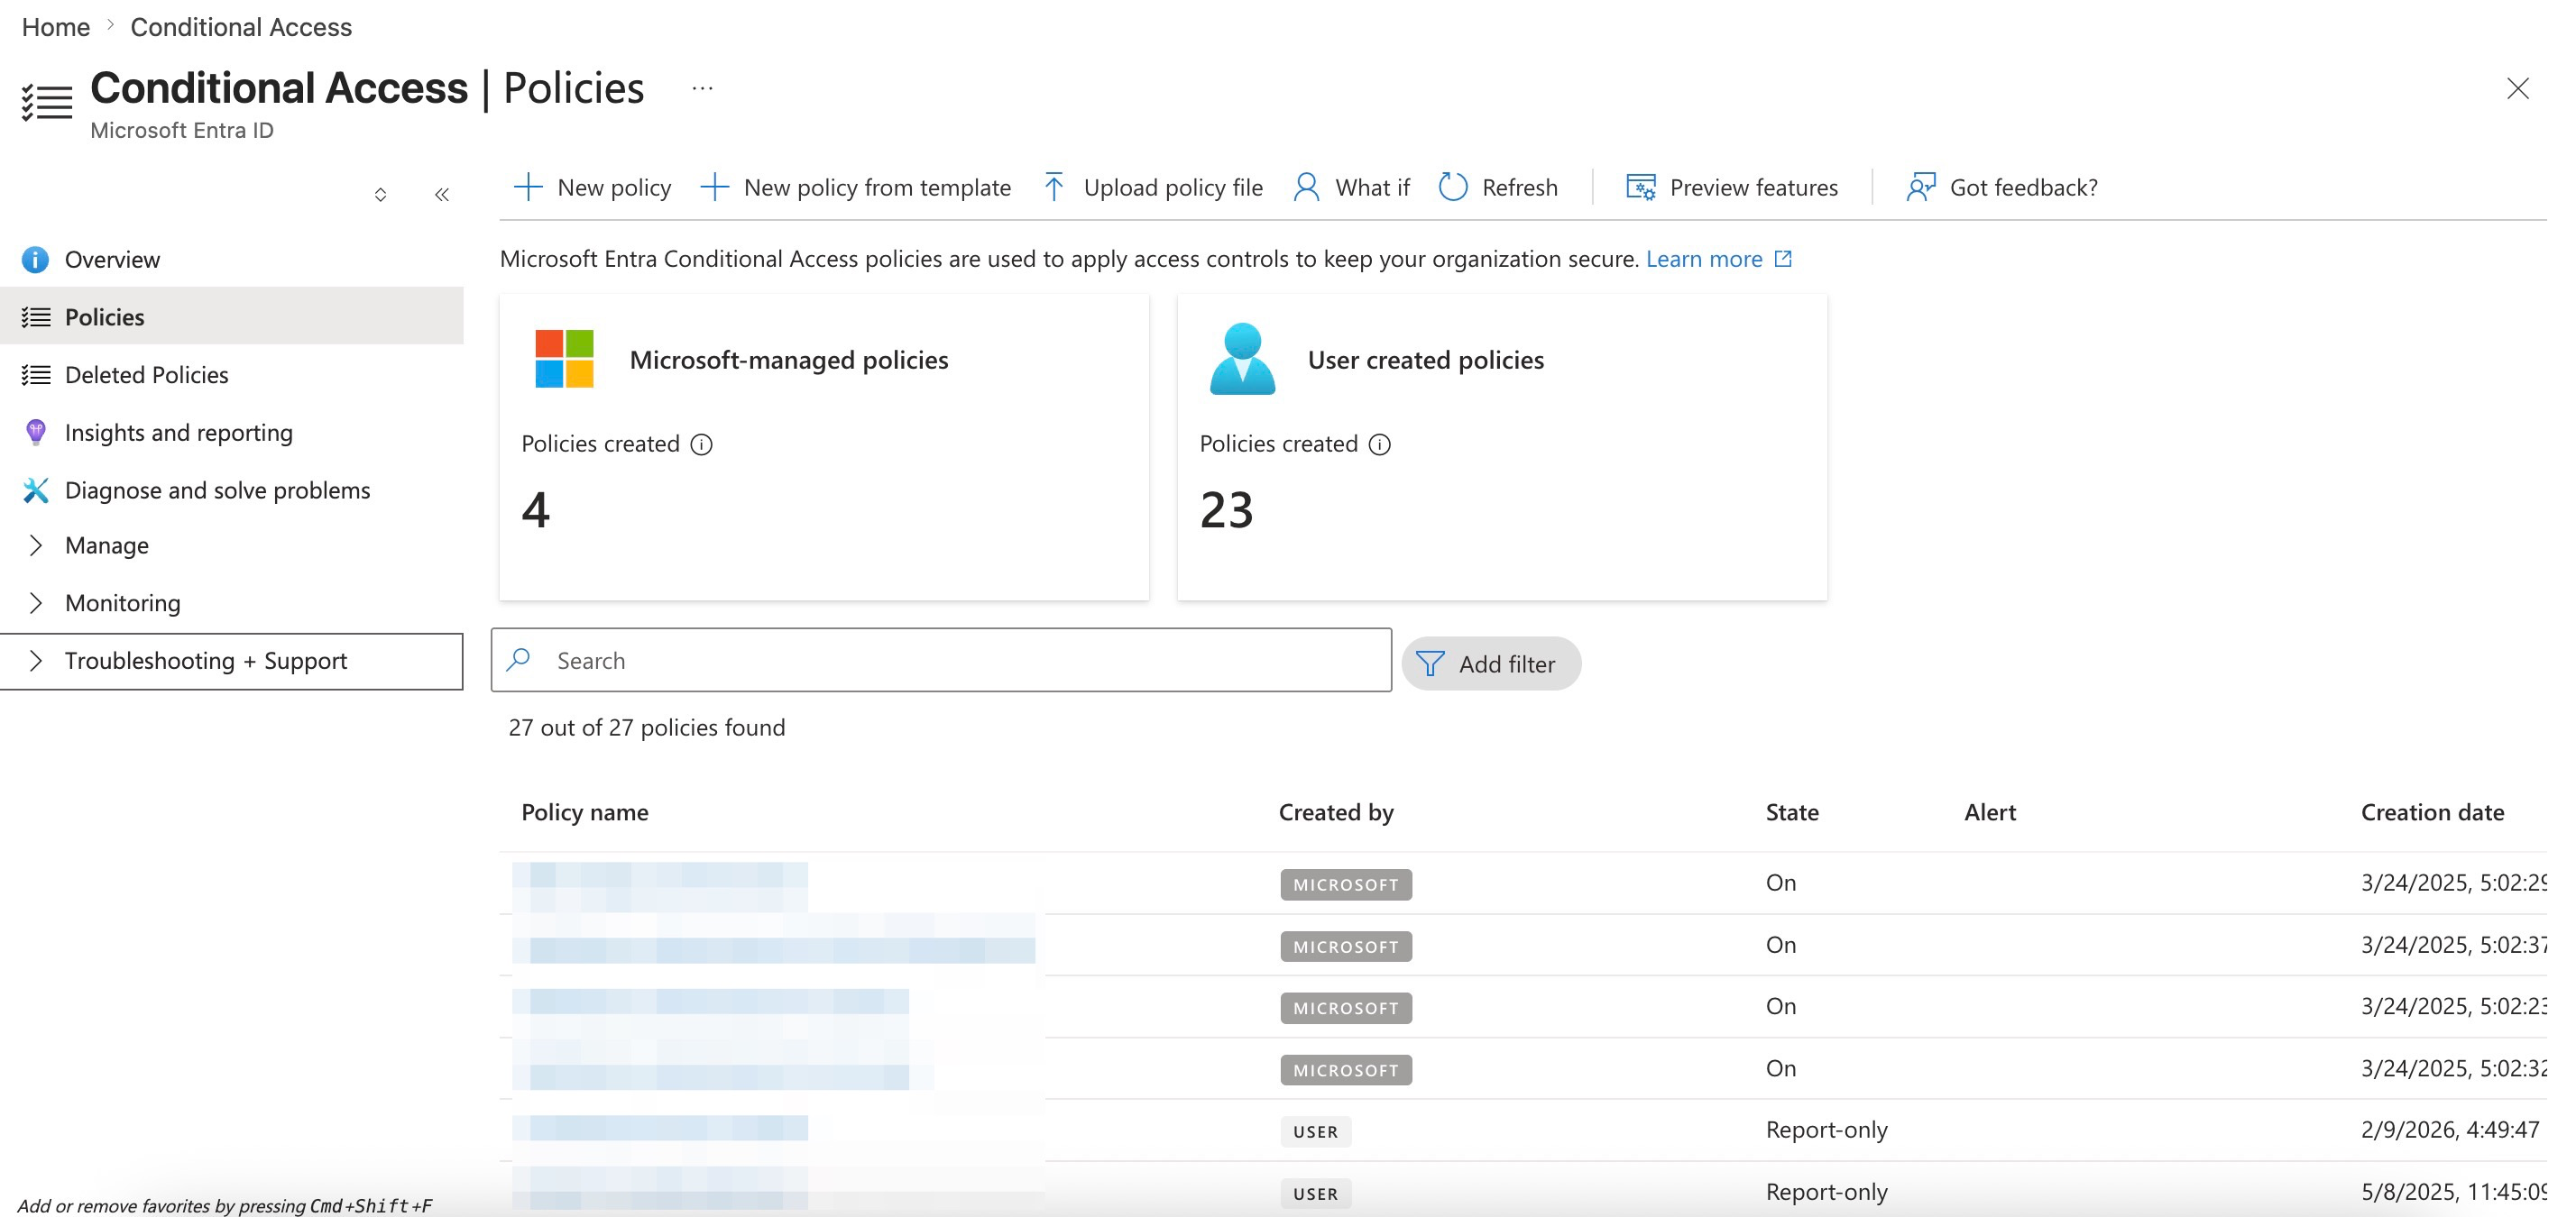2576x1217 pixels.
Task: Sort by State column header
Action: [1792, 812]
